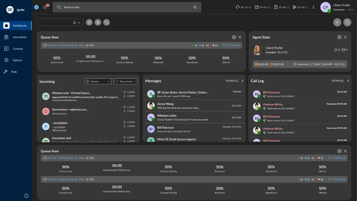This screenshot has height=201, width=357.
Task: Click the save dashboard icon beside the plus
Action: point(347,22)
